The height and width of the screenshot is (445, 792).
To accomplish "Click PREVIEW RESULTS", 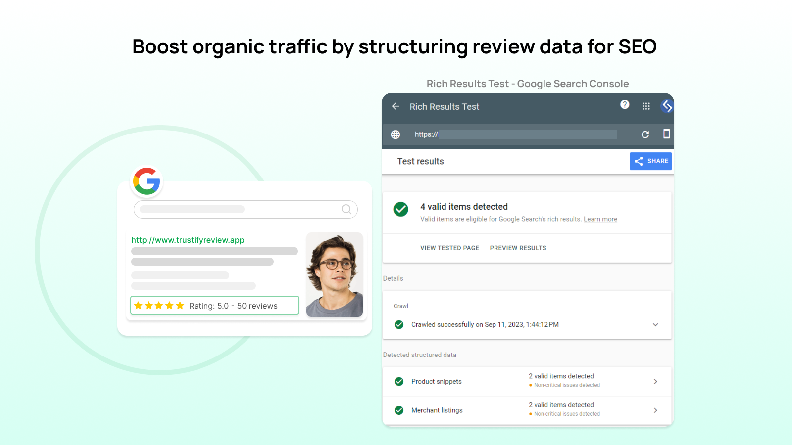I will 518,248.
